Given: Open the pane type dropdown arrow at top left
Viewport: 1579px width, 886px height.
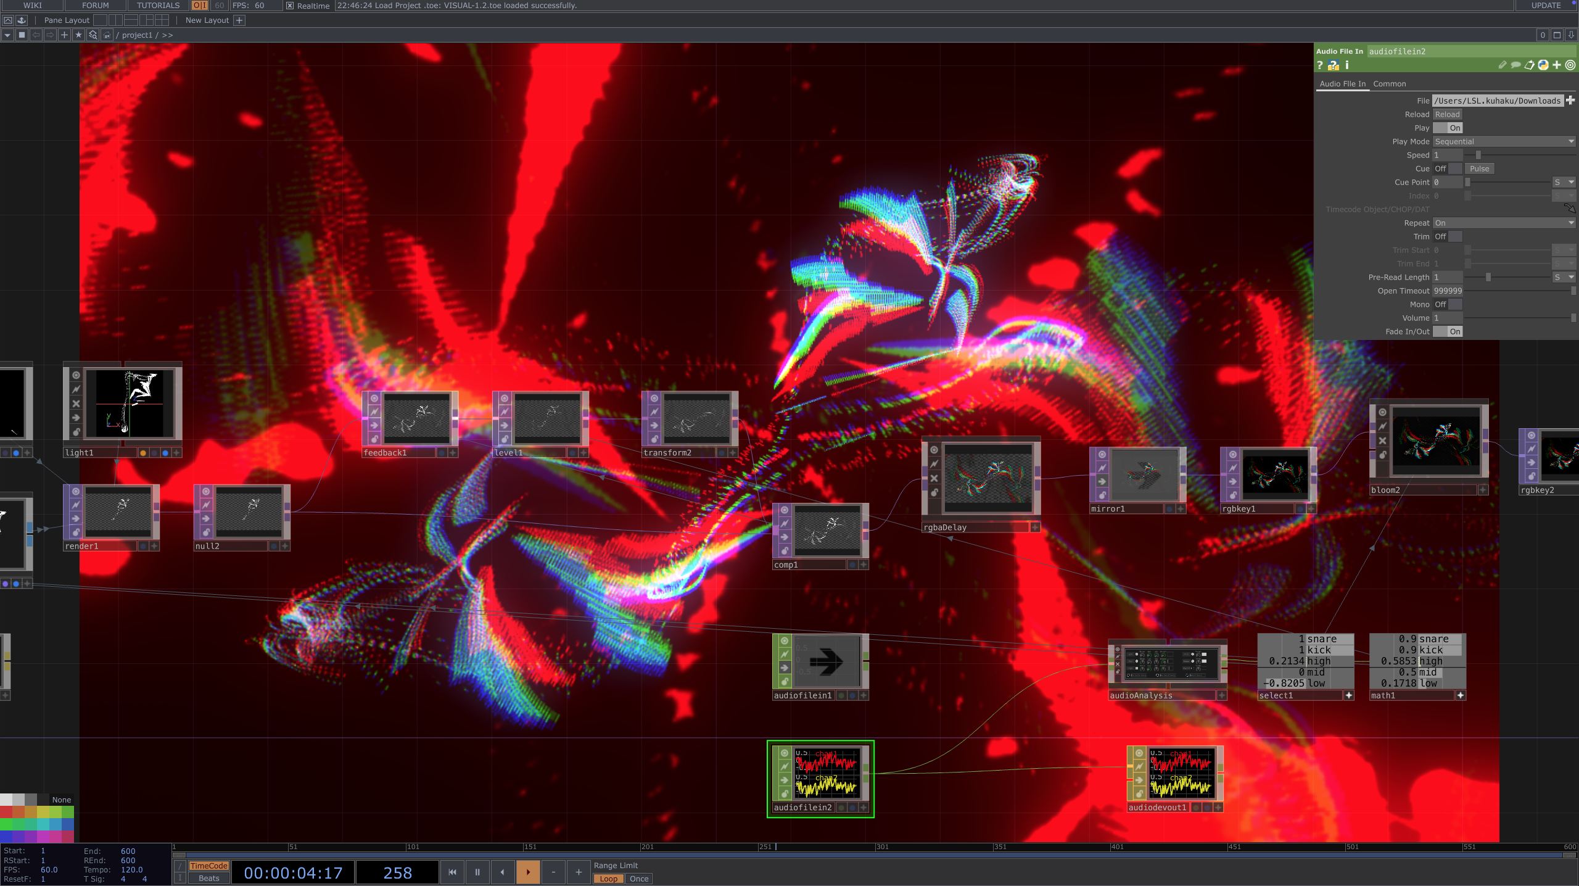Looking at the screenshot, I should 7,35.
